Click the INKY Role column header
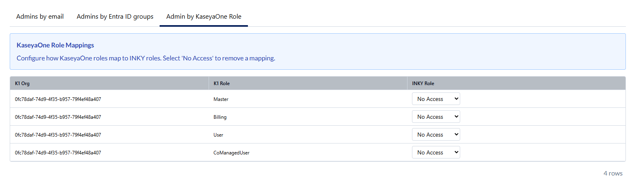Viewport: 636px width, 182px height. pyautogui.click(x=423, y=84)
